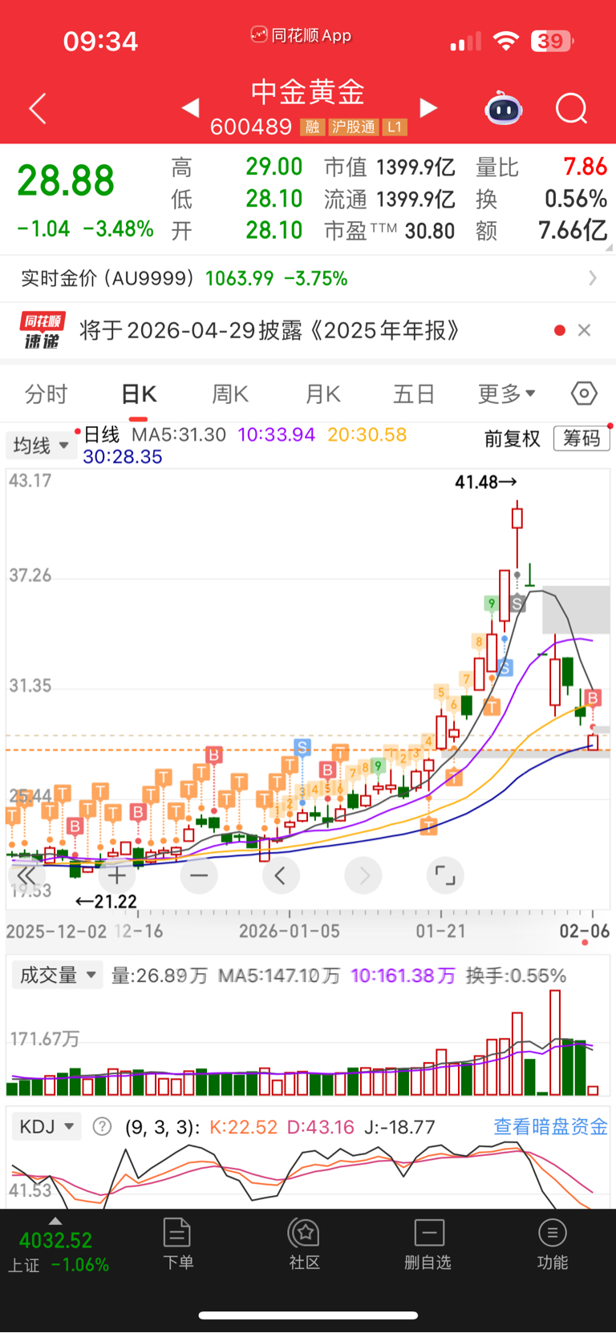This screenshot has width=616, height=1333.
Task: Tap the yellow MA20 30.58 legend
Action: [367, 434]
